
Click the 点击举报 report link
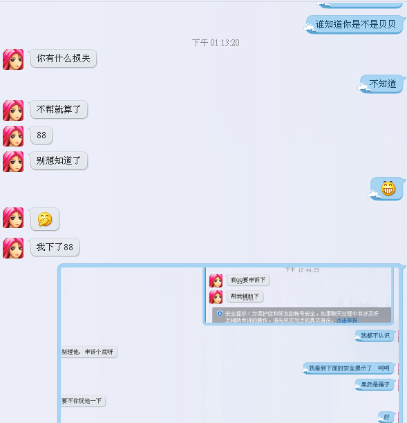(347, 320)
